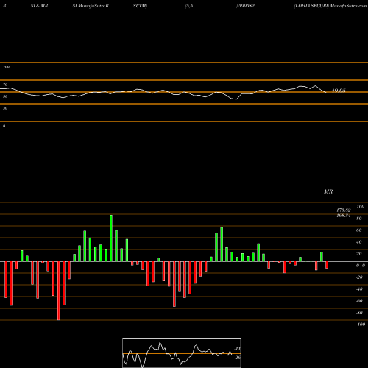Click the -26 value in mini chart
Screen dimensions: 368x368
[238, 358]
